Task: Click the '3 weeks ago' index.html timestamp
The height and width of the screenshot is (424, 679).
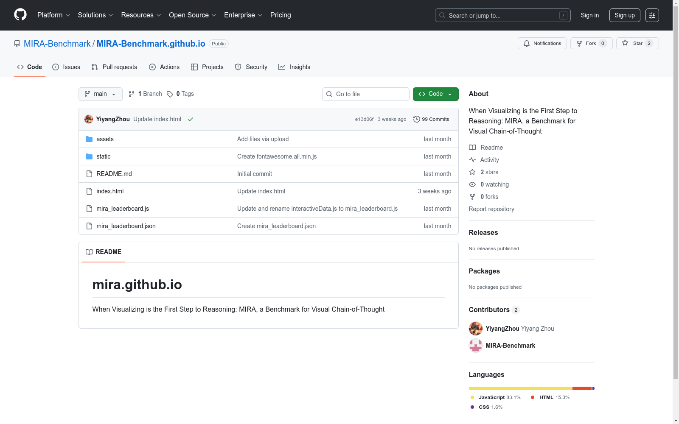Action: tap(435, 191)
